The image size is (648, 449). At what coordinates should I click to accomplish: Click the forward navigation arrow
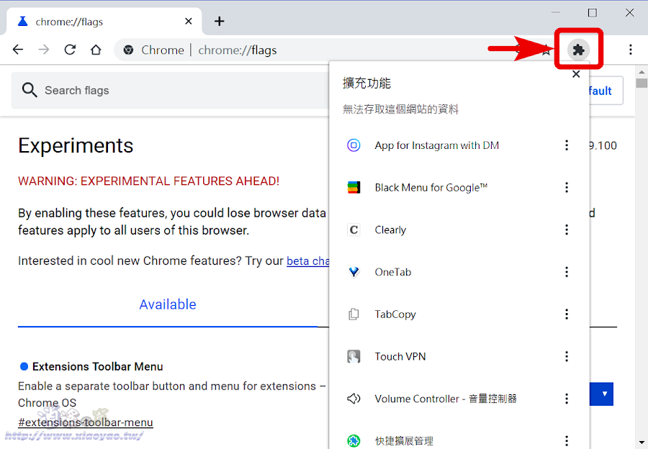tap(44, 50)
